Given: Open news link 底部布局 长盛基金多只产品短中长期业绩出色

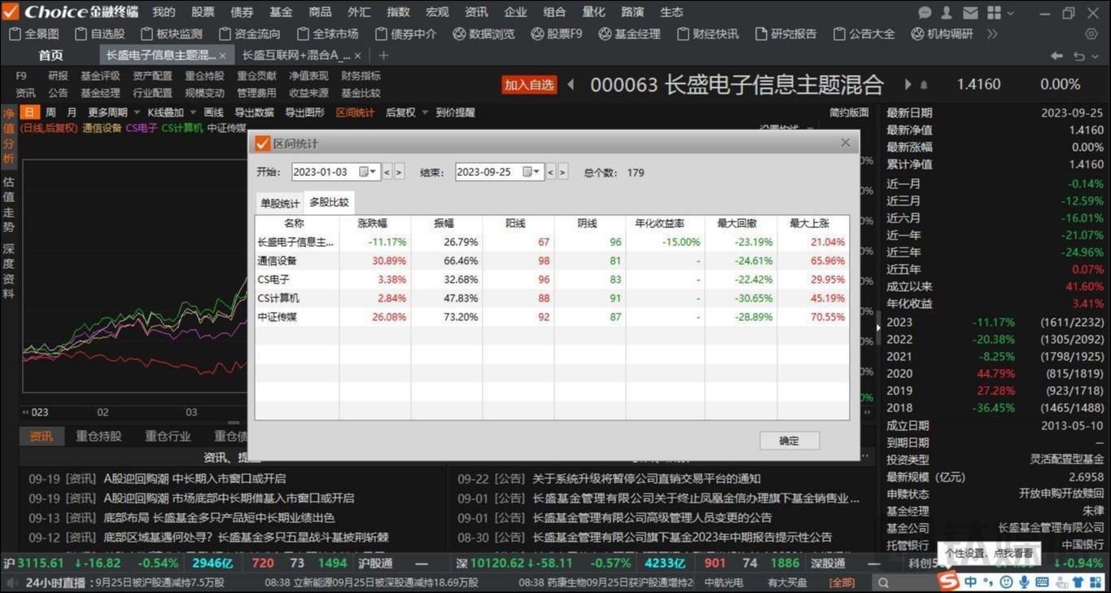Looking at the screenshot, I should [x=219, y=518].
